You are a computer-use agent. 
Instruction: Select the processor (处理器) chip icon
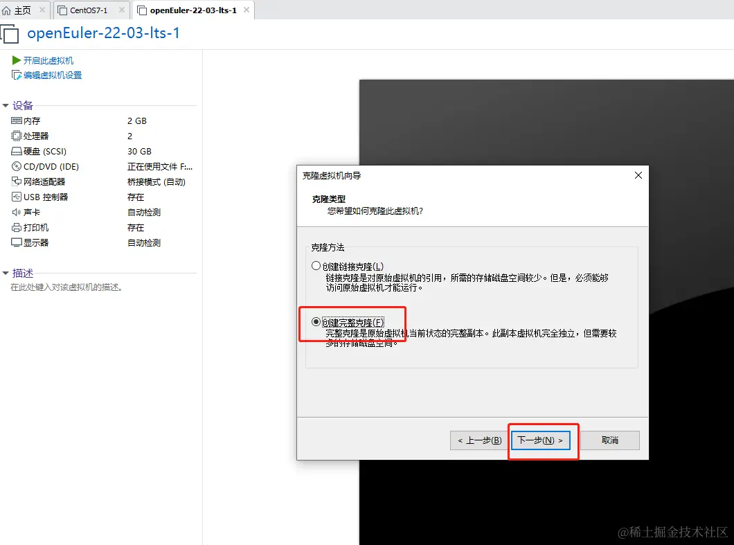pyautogui.click(x=17, y=136)
